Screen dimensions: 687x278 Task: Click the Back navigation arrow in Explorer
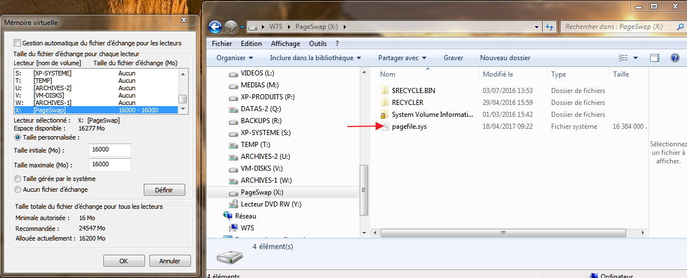215,27
